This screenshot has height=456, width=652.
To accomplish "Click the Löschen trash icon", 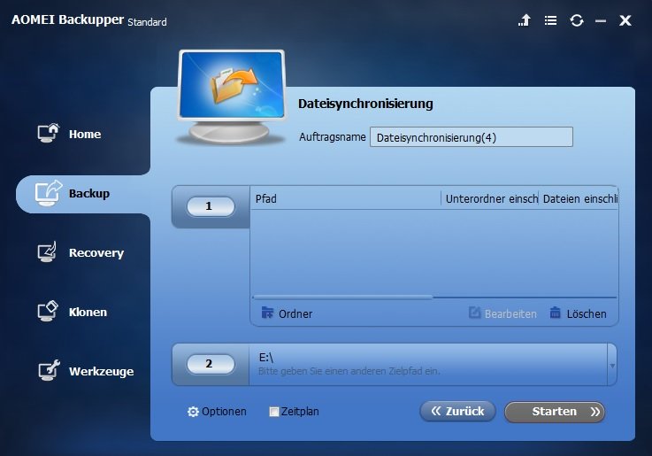I will [555, 313].
